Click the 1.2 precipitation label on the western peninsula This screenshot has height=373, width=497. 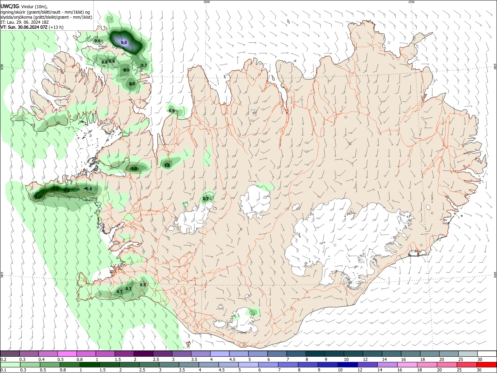pyautogui.click(x=67, y=190)
